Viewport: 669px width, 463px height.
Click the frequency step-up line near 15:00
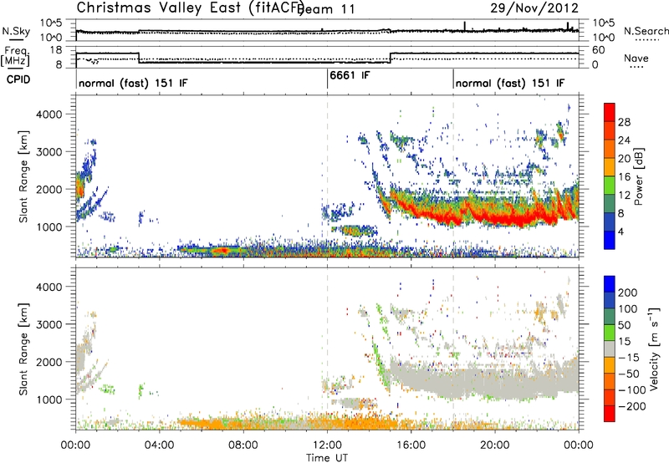click(390, 58)
